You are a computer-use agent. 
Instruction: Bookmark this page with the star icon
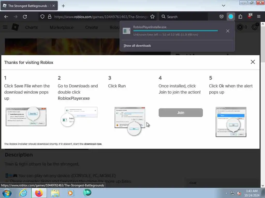tap(152, 17)
